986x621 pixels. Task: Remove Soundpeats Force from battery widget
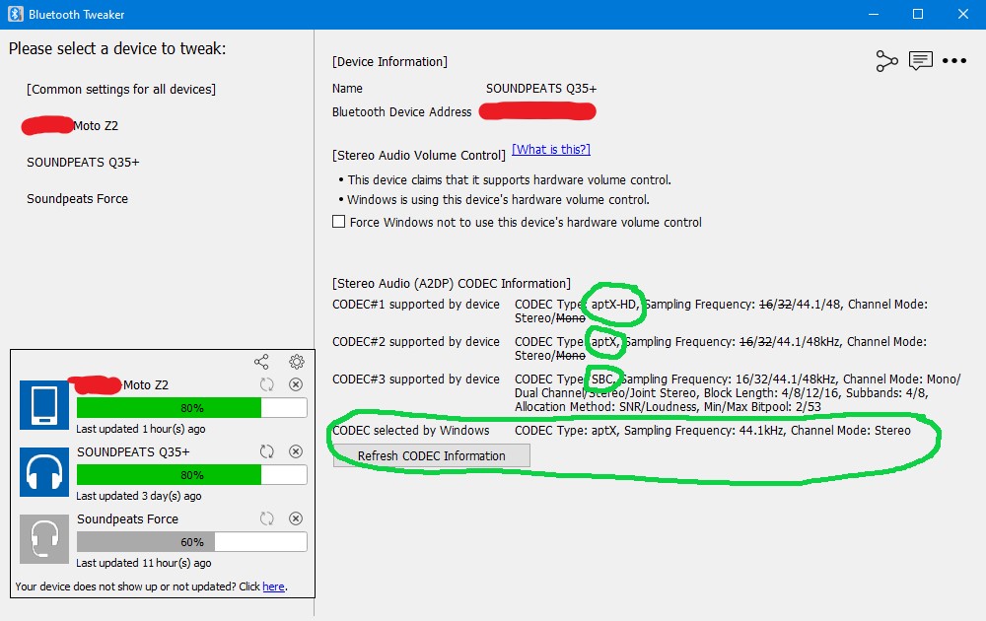coord(296,518)
